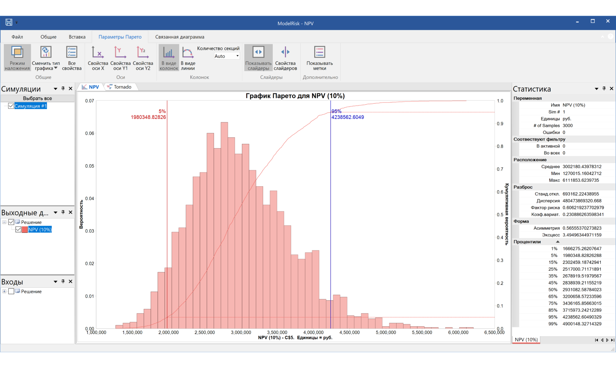Click the save icon in title bar
The width and height of the screenshot is (616, 368).
(x=9, y=22)
